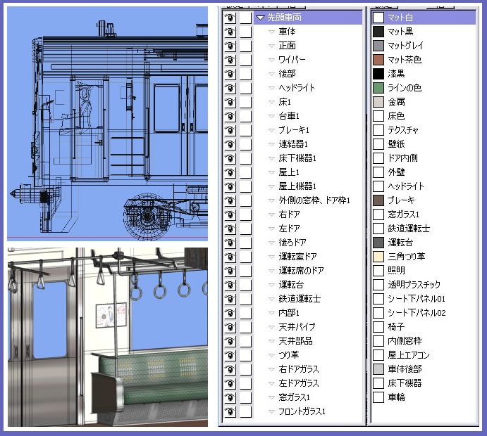Expand the 窓ガラス1 object triangle

click(271, 397)
